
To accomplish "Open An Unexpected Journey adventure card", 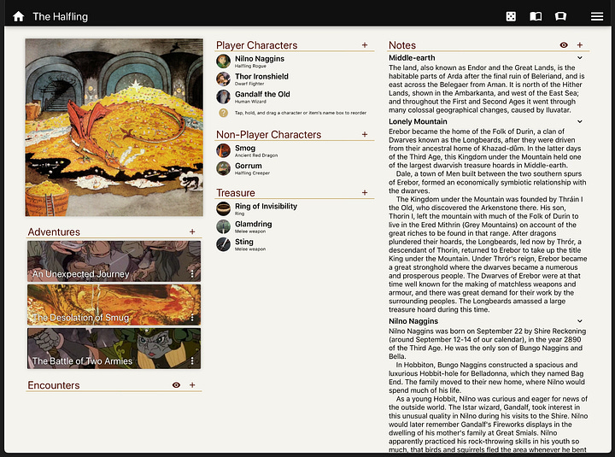I will (114, 261).
